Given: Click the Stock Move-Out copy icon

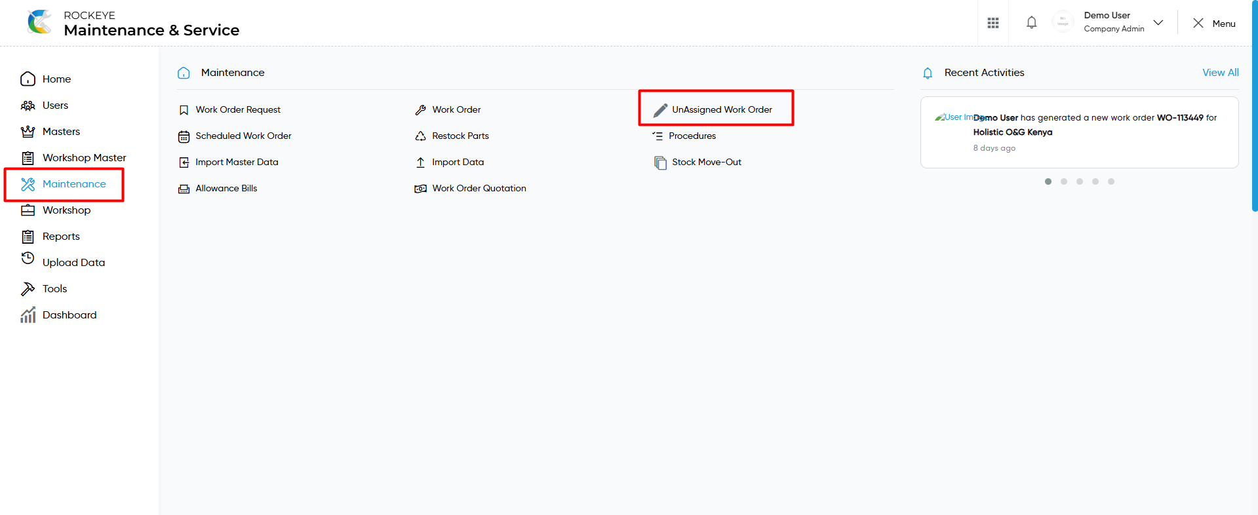Looking at the screenshot, I should pyautogui.click(x=660, y=162).
